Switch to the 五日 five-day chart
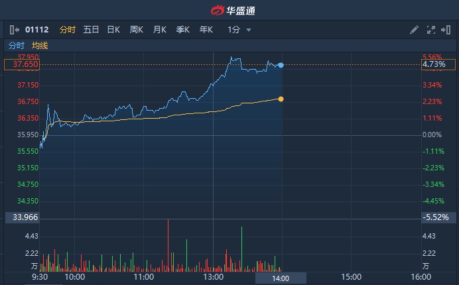The width and height of the screenshot is (459, 285). coord(91,30)
